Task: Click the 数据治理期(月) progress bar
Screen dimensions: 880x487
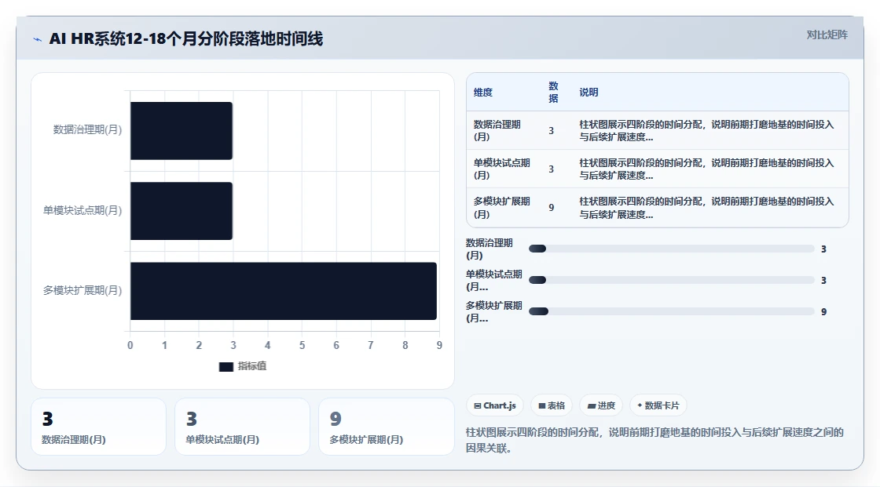Action: coord(671,249)
